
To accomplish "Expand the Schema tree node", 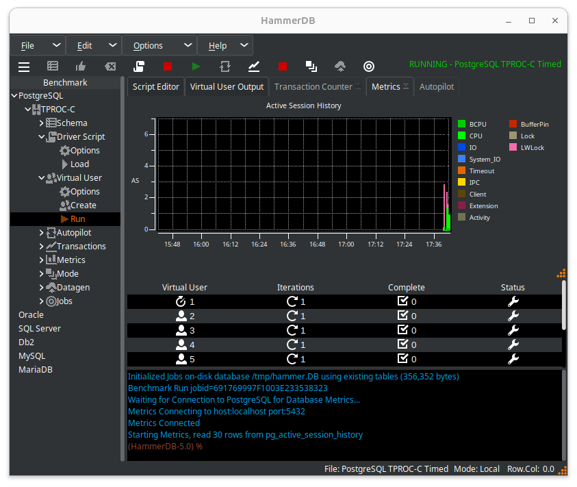I will pos(42,123).
